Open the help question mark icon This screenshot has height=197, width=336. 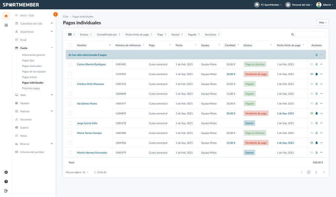click(6, 181)
